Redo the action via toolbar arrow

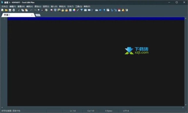(35, 10)
